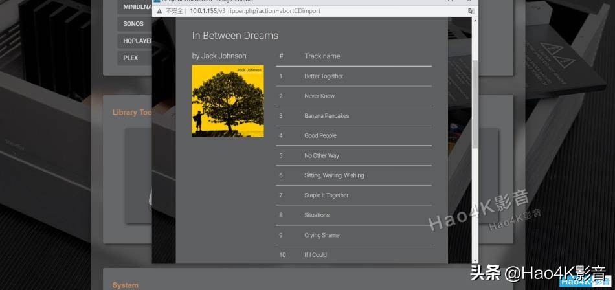Select track 7 Staple It Together
615x290 pixels.
[353, 195]
